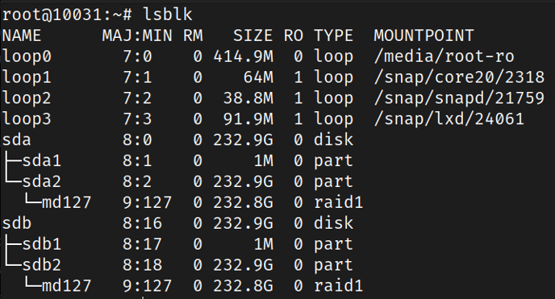The height and width of the screenshot is (299, 555).
Task: Select the sda disk entry
Action: pyautogui.click(x=17, y=140)
